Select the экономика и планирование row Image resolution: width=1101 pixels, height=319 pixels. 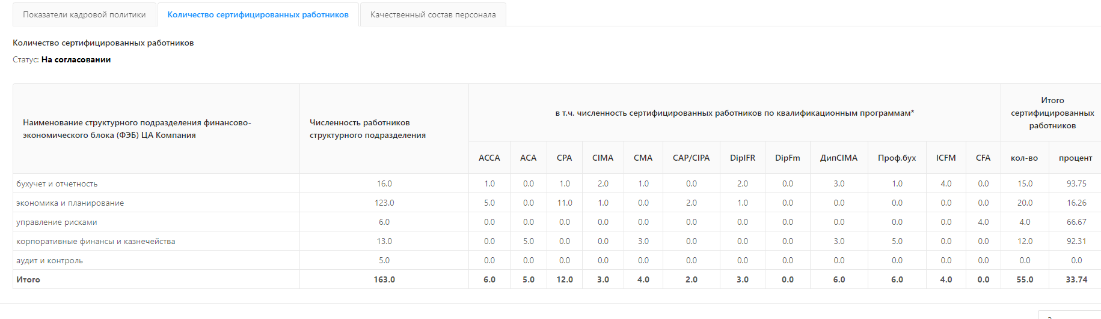(x=557, y=203)
